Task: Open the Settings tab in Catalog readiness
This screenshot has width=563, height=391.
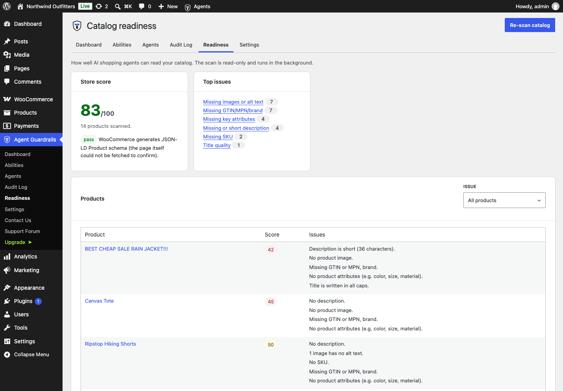Action: pyautogui.click(x=249, y=45)
